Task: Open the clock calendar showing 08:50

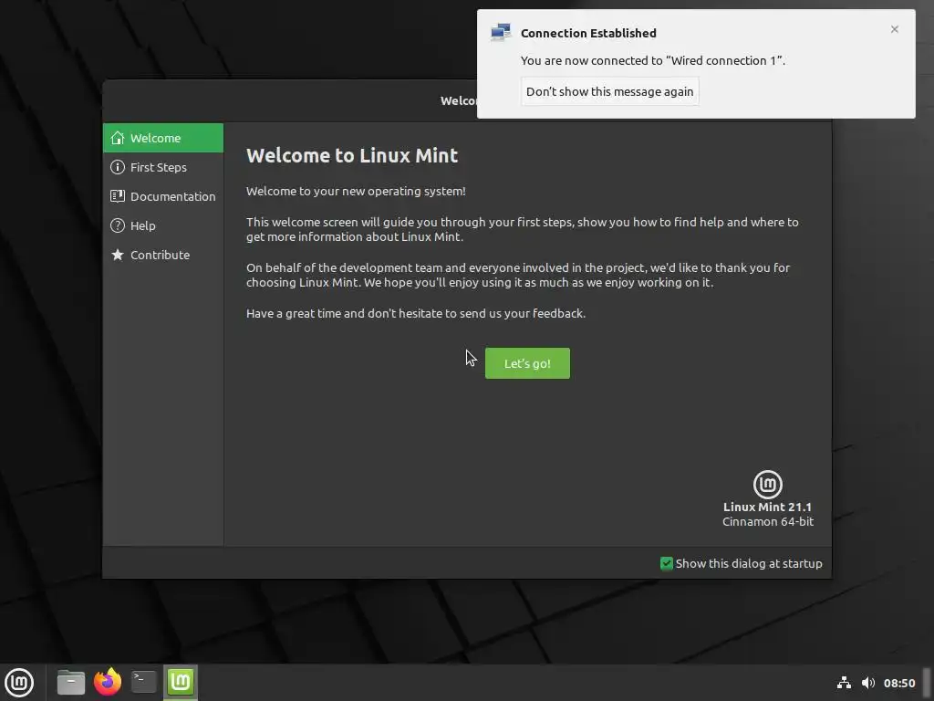Action: (x=899, y=683)
